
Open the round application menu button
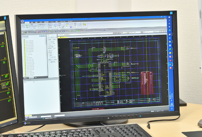tap(23, 22)
